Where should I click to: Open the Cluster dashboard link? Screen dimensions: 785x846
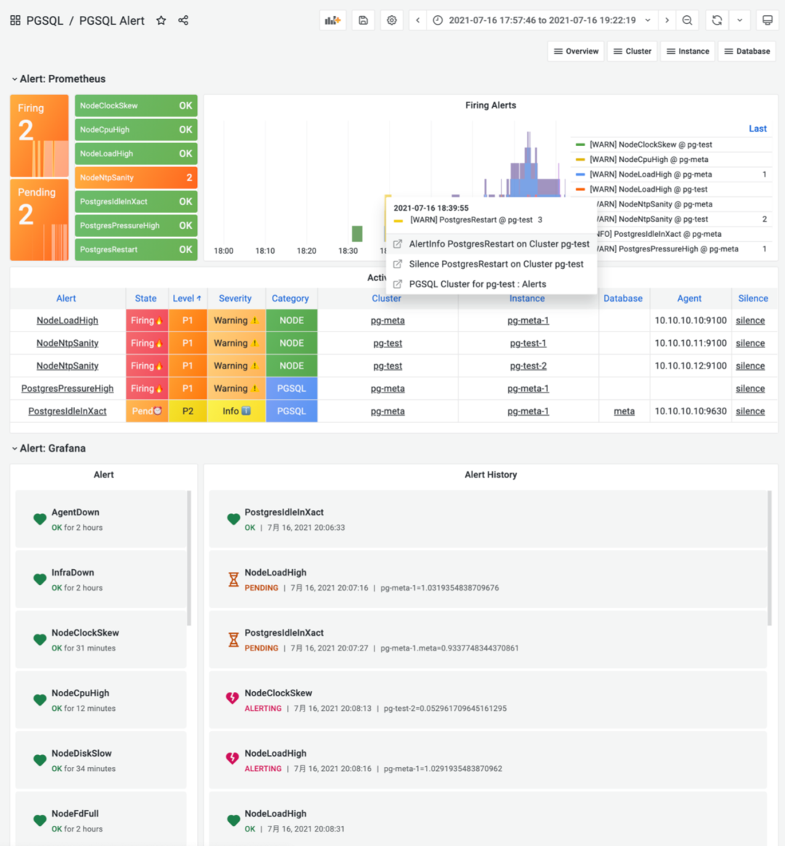[x=632, y=52]
